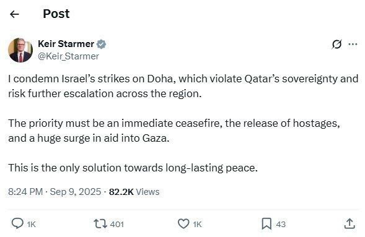Click the Sep 9, 2025 date
The width and height of the screenshot is (365, 237).
76,192
